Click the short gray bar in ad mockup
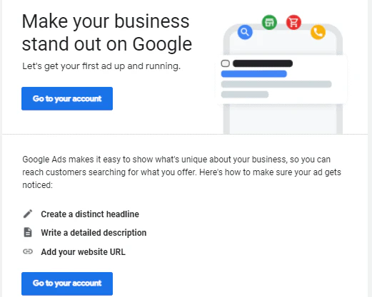 pyautogui.click(x=245, y=94)
